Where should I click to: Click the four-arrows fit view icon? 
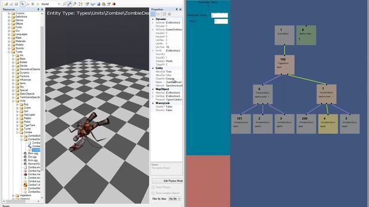click(x=81, y=4)
